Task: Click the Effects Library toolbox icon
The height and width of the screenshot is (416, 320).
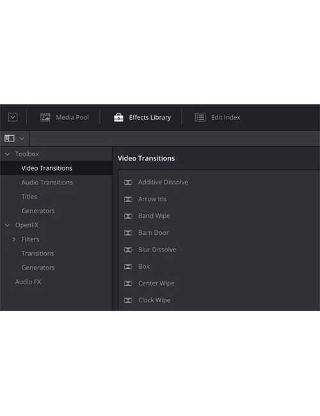Action: pyautogui.click(x=118, y=117)
